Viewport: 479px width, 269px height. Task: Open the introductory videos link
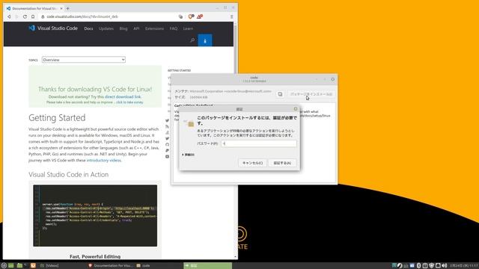click(x=104, y=160)
